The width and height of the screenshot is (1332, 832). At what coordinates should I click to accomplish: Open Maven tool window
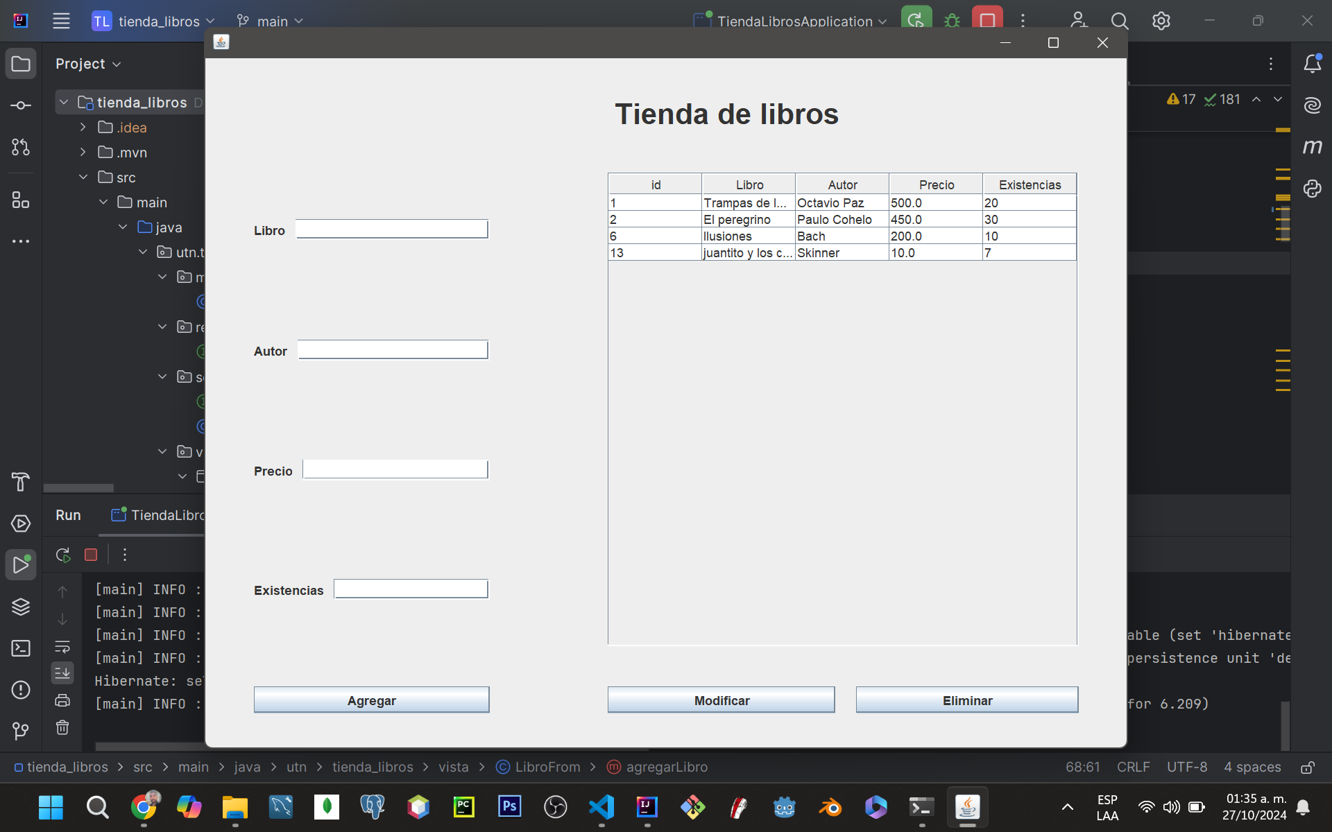1312,146
